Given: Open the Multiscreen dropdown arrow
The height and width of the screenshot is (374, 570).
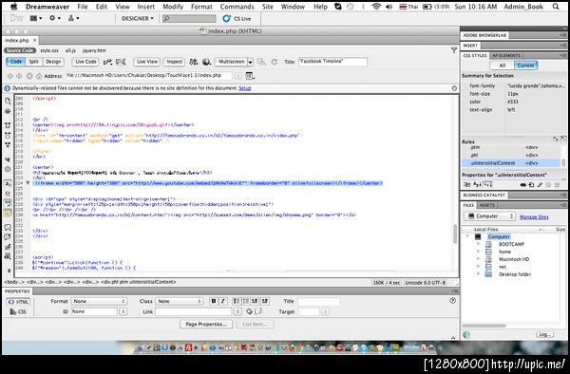Looking at the screenshot, I should [250, 62].
